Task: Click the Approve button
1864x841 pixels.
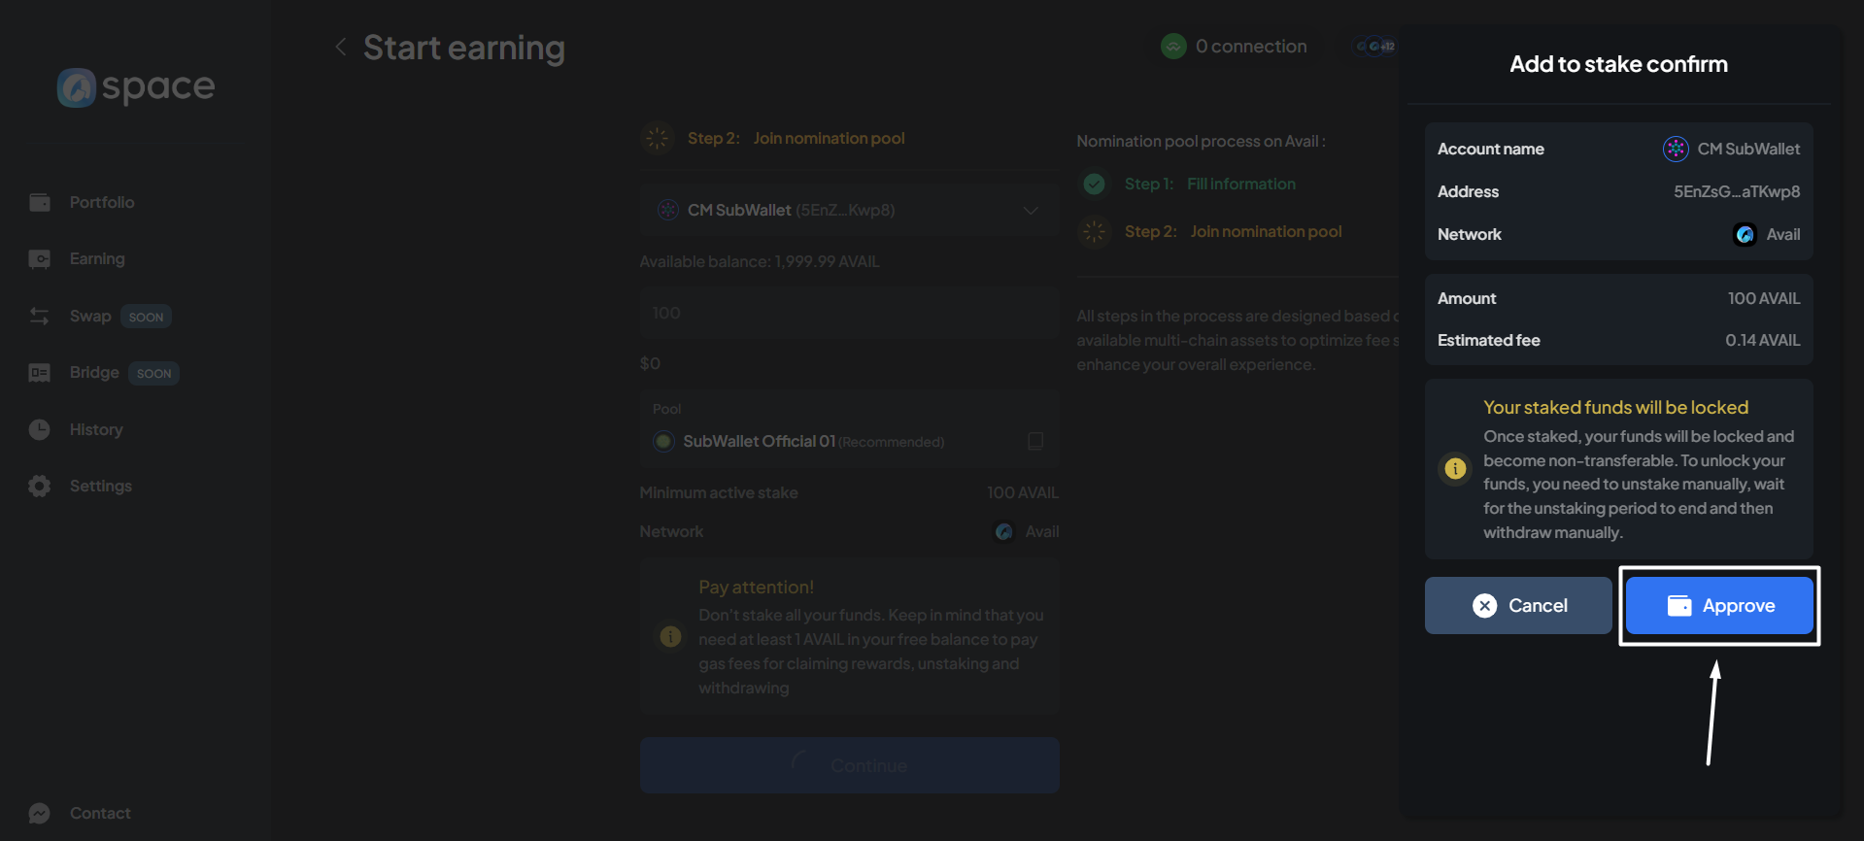Action: (1718, 605)
